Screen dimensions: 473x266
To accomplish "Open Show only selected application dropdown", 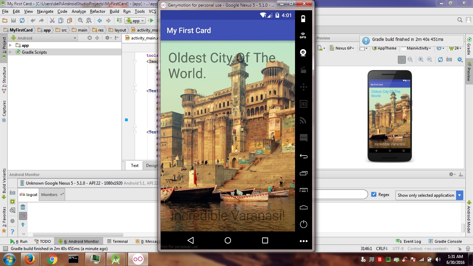I will pyautogui.click(x=429, y=195).
